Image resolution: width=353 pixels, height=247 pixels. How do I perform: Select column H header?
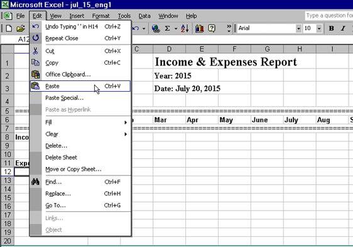pyautogui.click(x=300, y=49)
